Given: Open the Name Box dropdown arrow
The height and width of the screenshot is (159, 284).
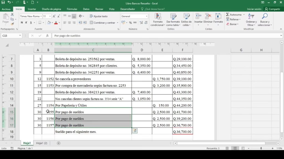Looking at the screenshot, I should [20, 36].
